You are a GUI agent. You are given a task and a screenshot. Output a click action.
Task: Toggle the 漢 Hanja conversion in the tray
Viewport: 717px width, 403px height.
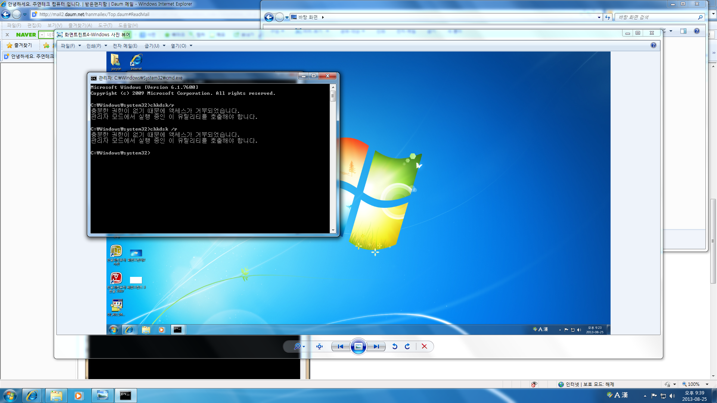(x=625, y=395)
